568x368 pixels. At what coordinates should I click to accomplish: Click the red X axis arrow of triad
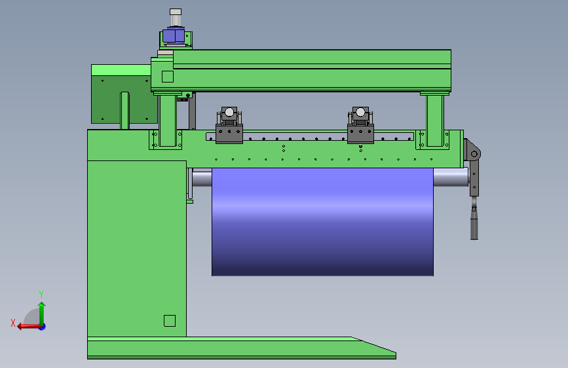click(x=28, y=327)
